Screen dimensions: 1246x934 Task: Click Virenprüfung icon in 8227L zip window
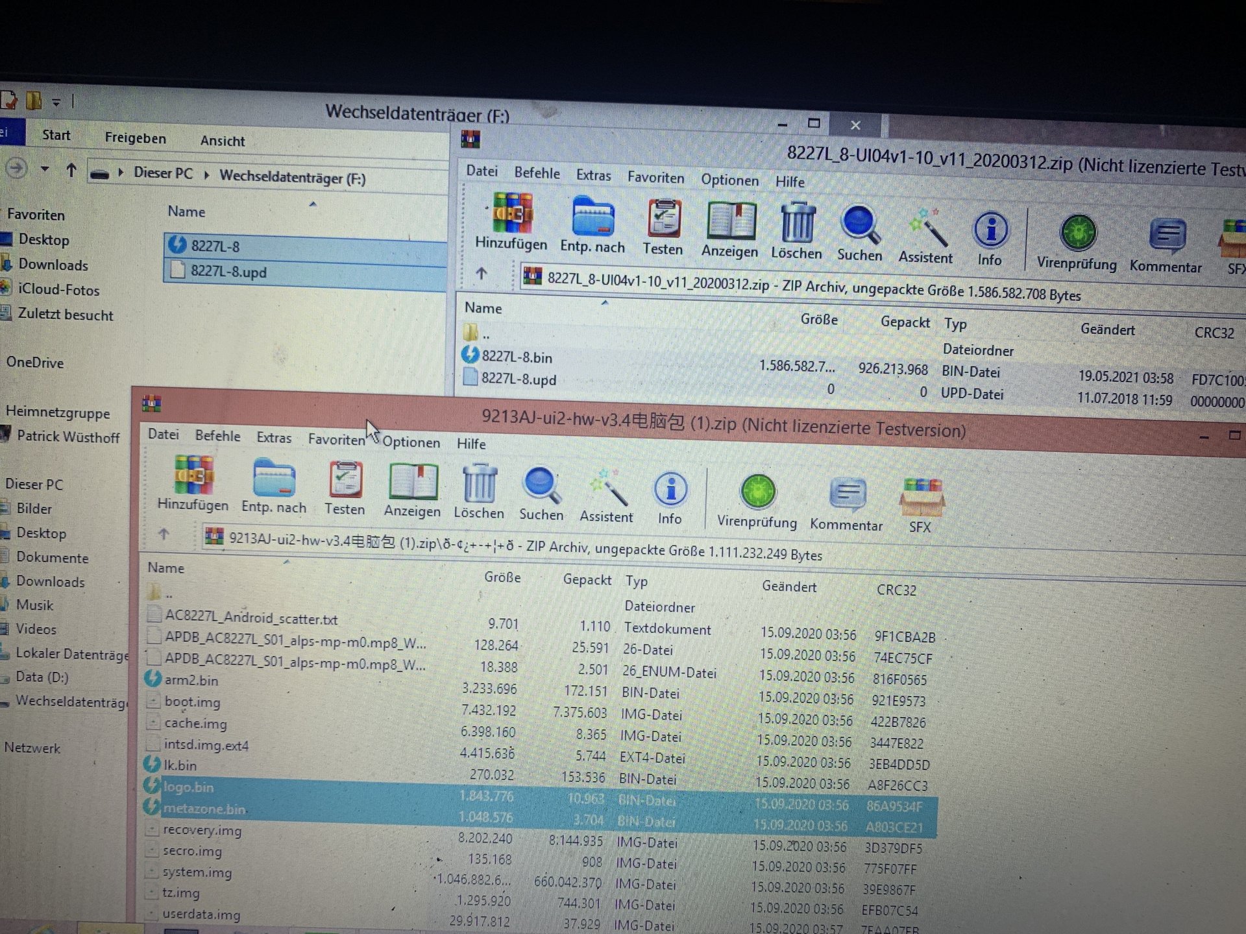pyautogui.click(x=1079, y=233)
